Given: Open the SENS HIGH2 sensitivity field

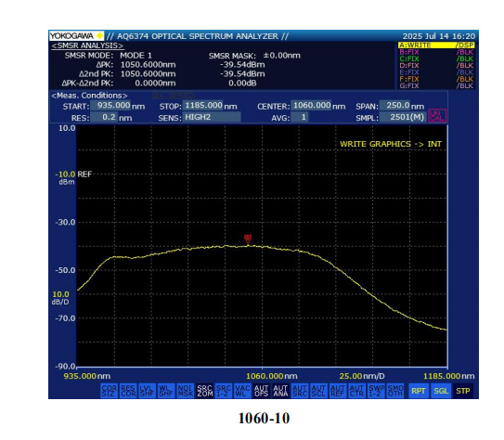Looking at the screenshot, I should pos(212,117).
